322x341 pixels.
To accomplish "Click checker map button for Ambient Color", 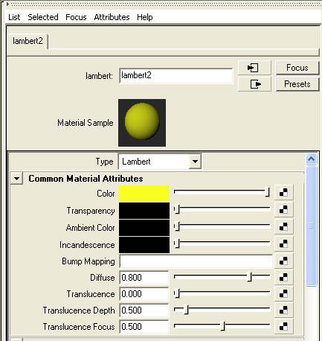I will point(284,226).
